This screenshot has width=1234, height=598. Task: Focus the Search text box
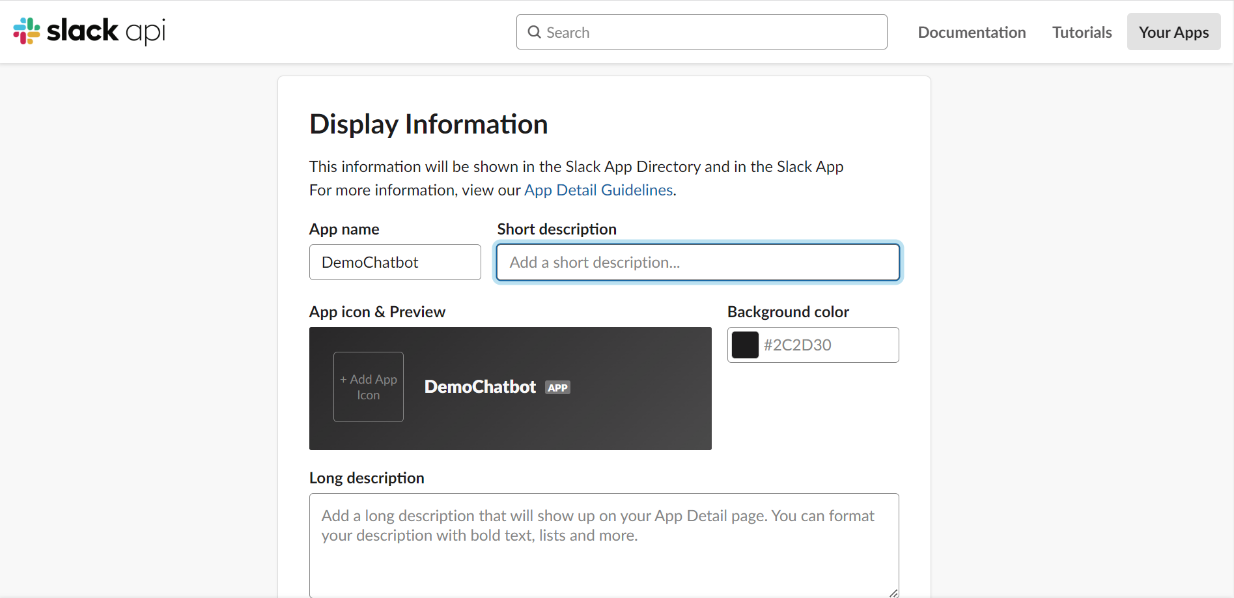711,32
